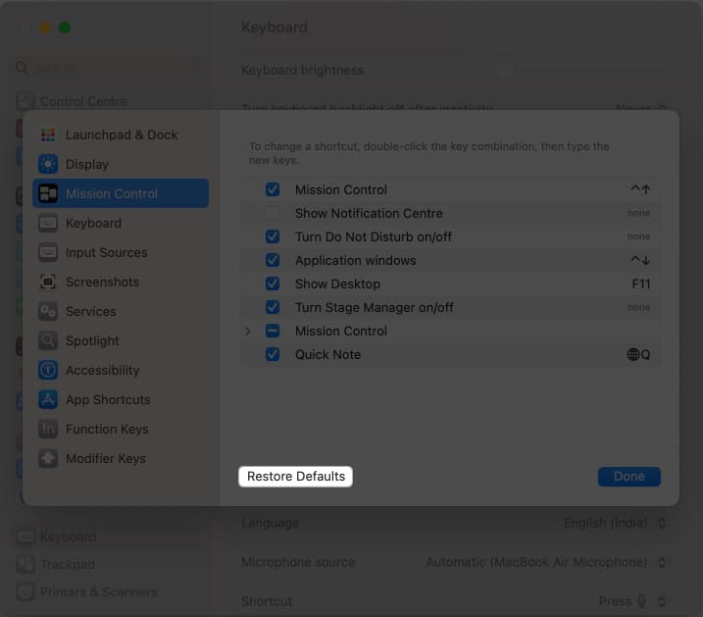Click the Printers & Scanners icon
703x617 pixels.
pyautogui.click(x=25, y=591)
